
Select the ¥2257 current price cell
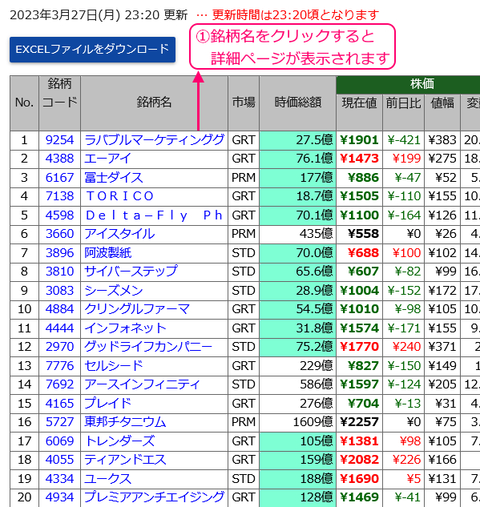click(359, 421)
